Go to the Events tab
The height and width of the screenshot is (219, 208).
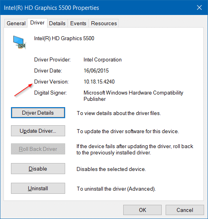(x=78, y=23)
